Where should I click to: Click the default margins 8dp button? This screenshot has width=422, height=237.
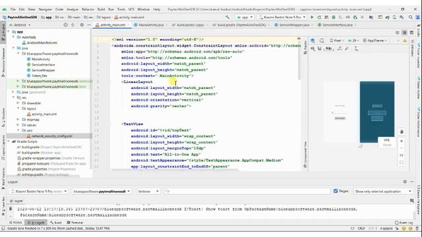coord(328,49)
